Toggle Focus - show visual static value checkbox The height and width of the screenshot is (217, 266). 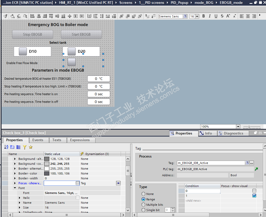point(78,183)
